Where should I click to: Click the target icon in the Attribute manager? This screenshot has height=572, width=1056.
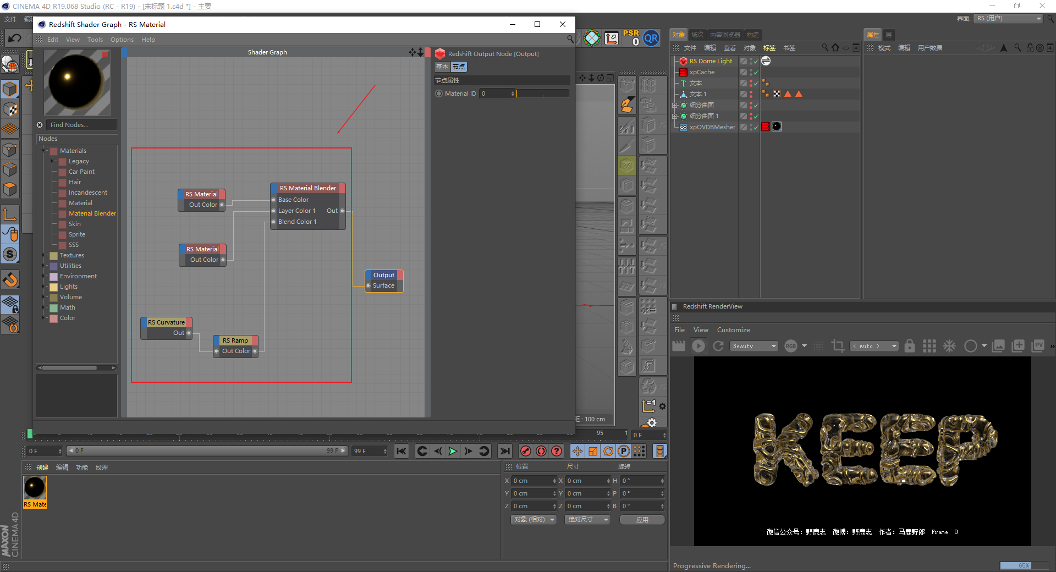coord(1039,48)
